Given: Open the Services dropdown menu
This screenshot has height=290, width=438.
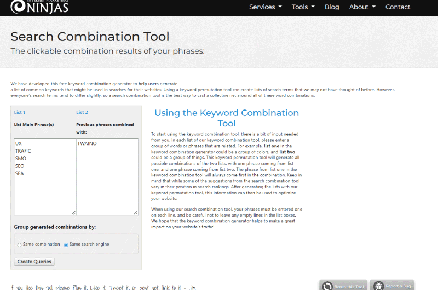Looking at the screenshot, I should tap(266, 7).
